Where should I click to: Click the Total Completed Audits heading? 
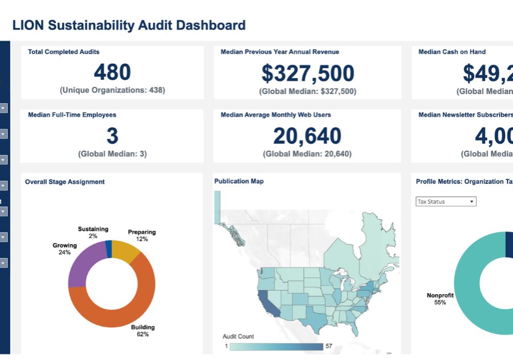63,52
